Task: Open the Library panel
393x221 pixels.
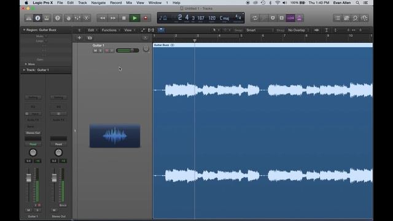Action: click(x=29, y=18)
